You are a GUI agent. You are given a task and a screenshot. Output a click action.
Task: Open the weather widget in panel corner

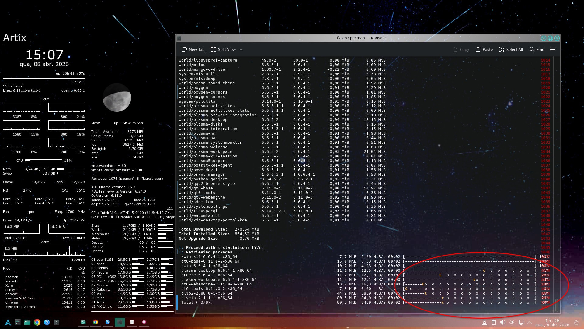tap(576, 322)
